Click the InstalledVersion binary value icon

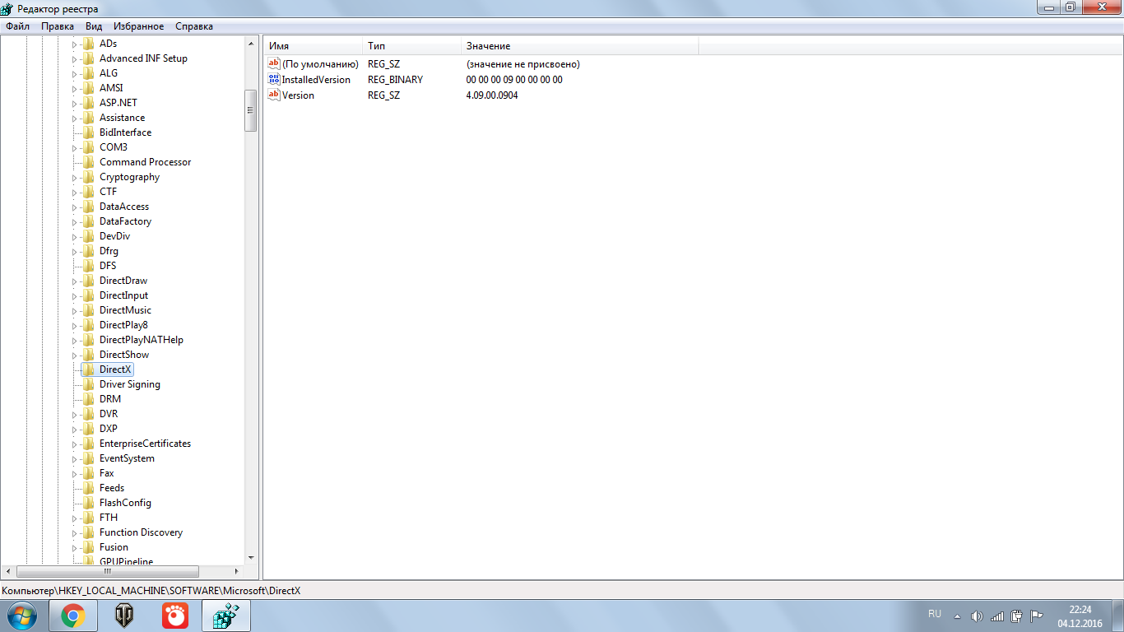tap(274, 80)
